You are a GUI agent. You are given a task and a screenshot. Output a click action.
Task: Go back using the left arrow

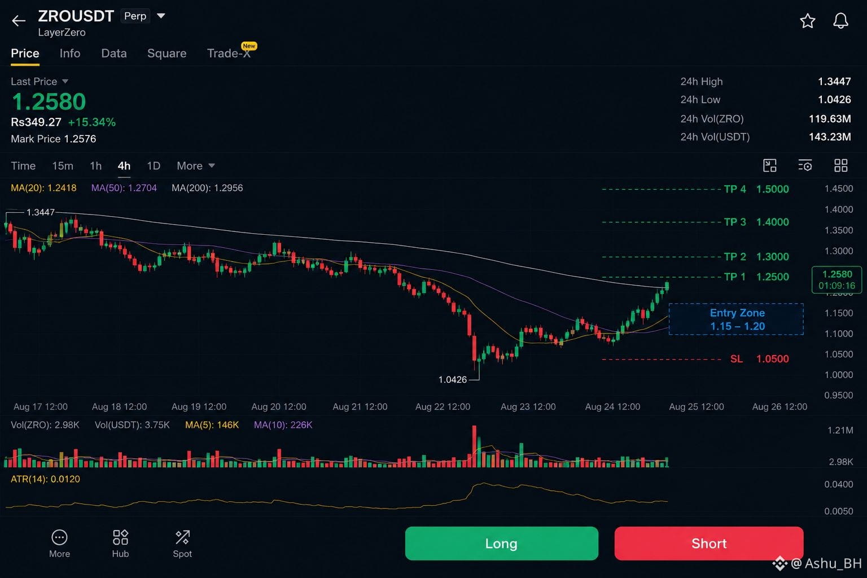tap(19, 21)
